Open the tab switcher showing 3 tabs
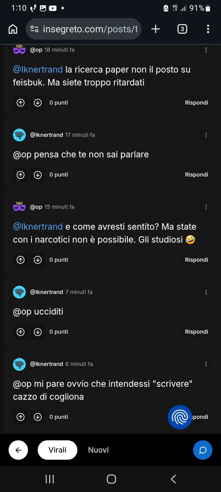 (182, 29)
